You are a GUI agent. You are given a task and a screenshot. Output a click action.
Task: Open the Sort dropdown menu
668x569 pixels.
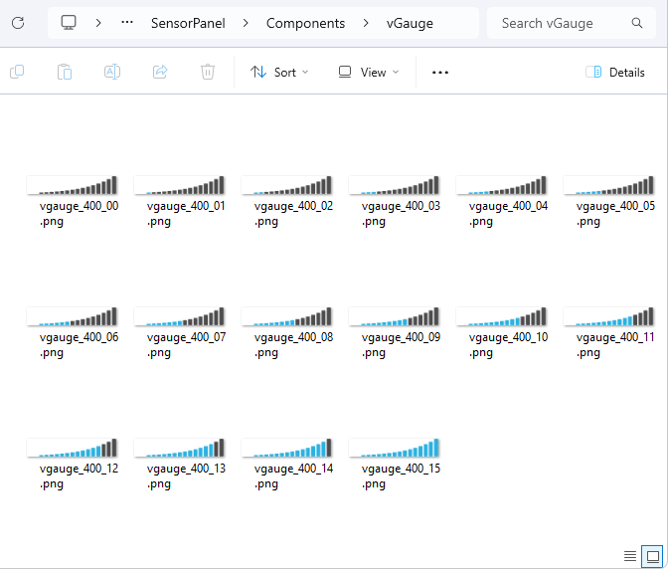[279, 72]
